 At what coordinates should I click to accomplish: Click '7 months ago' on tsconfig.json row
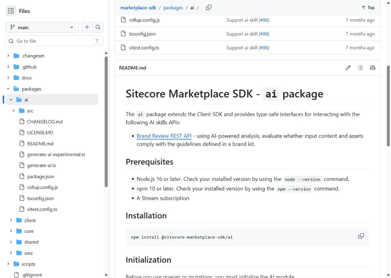[x=360, y=34]
